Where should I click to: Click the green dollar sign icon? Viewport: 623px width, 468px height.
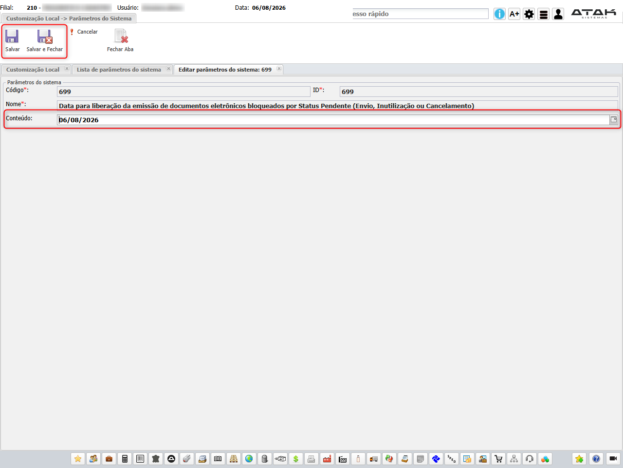click(x=296, y=459)
